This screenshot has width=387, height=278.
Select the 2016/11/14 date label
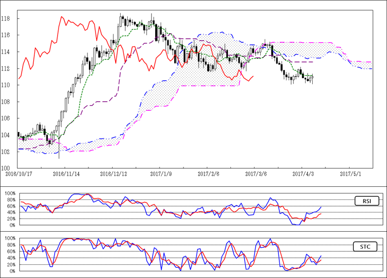[65, 173]
